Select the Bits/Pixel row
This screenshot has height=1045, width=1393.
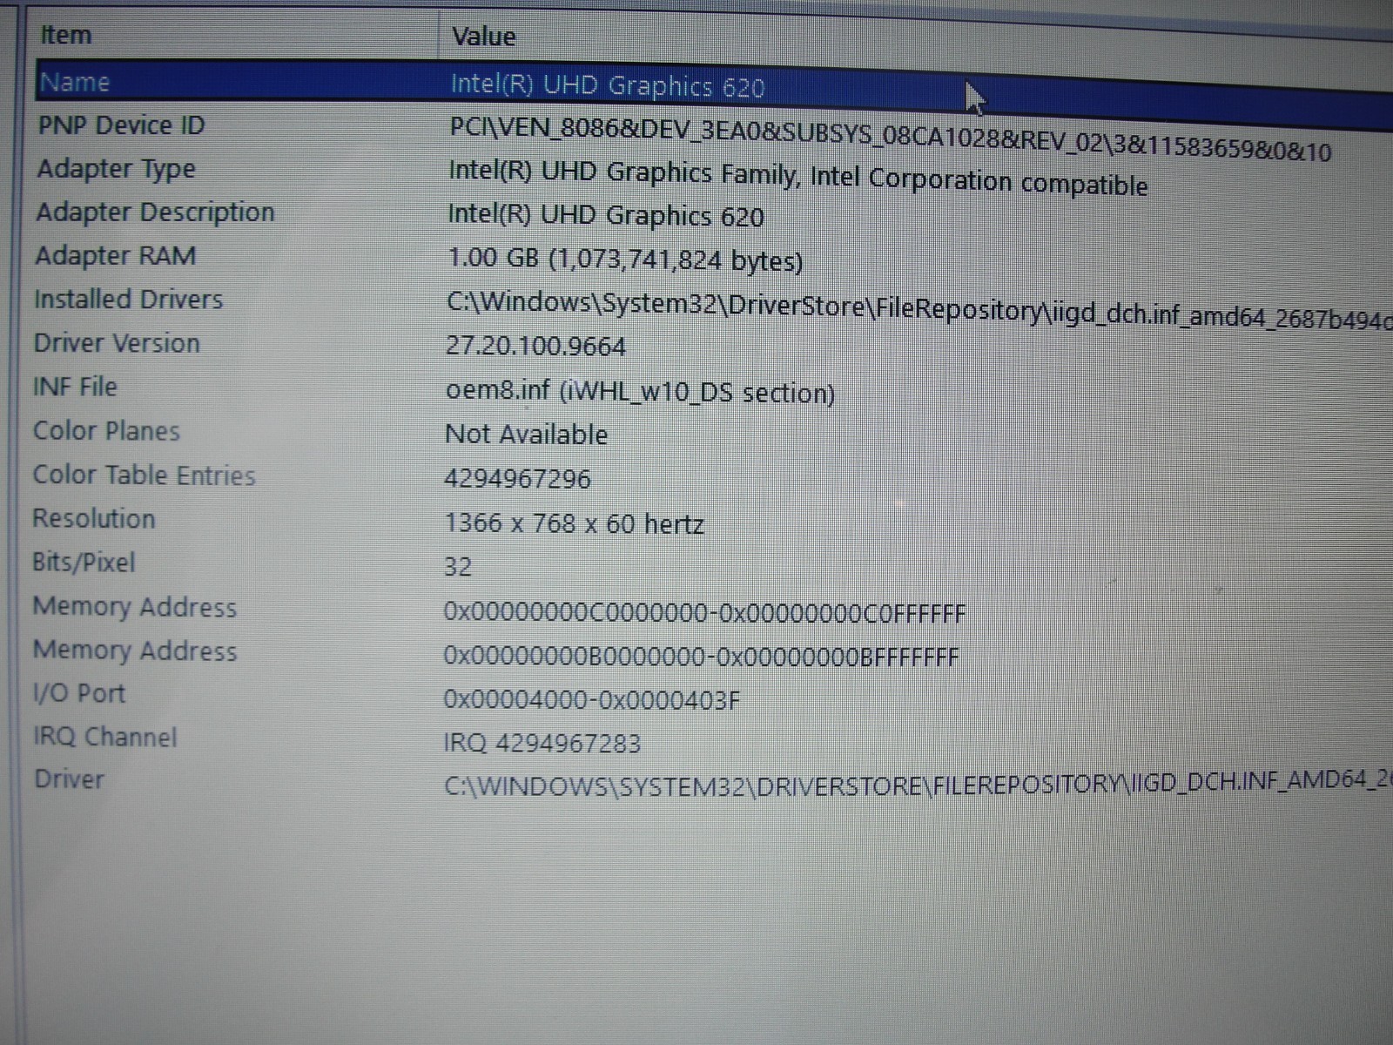pos(84,563)
